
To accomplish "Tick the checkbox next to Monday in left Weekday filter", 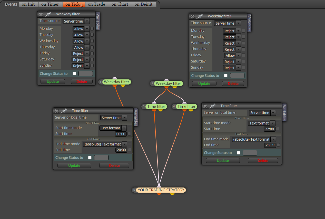I will point(92,29).
